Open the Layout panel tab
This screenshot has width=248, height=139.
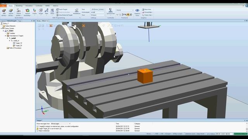pos(3,21)
